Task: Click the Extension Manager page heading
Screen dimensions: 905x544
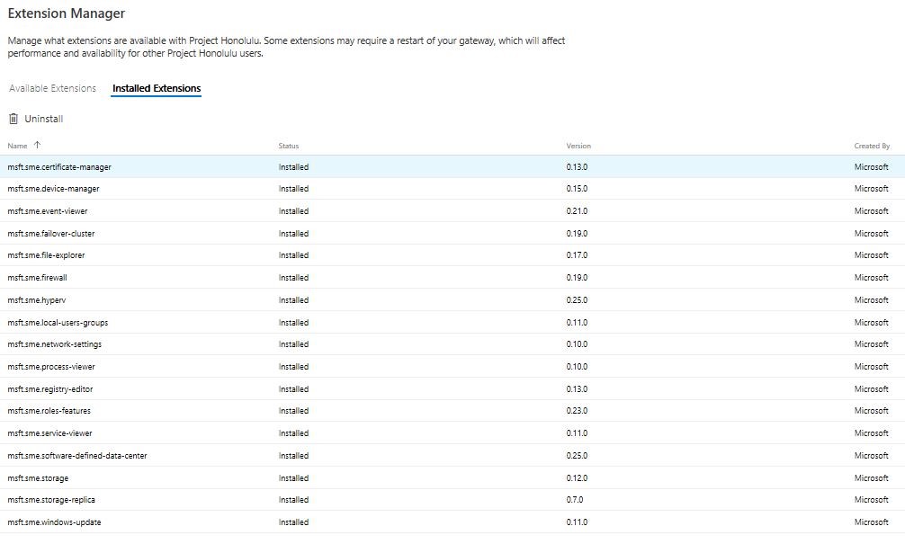Action: tap(67, 13)
